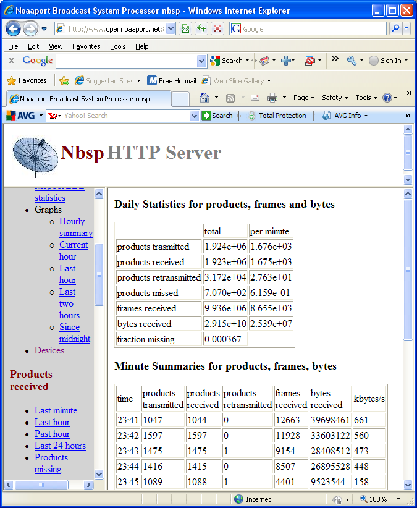Open the zoom level 100% control

pos(380,499)
